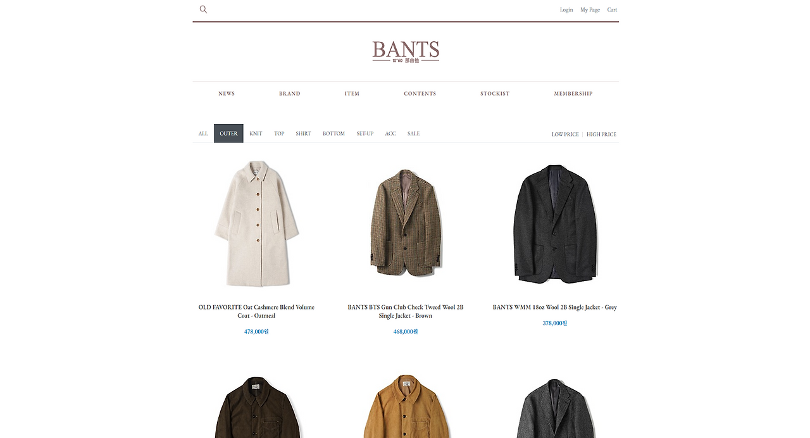Open the STOCKIST menu item
This screenshot has height=438, width=810.
pos(495,94)
